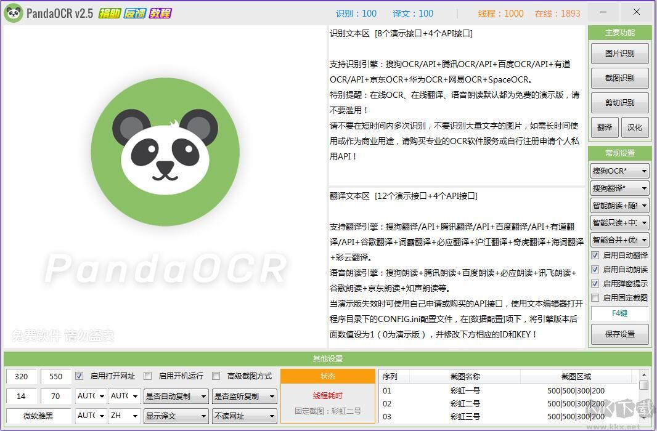
Task: Trigger 剪切识别 clipboard recognition
Action: click(x=620, y=102)
